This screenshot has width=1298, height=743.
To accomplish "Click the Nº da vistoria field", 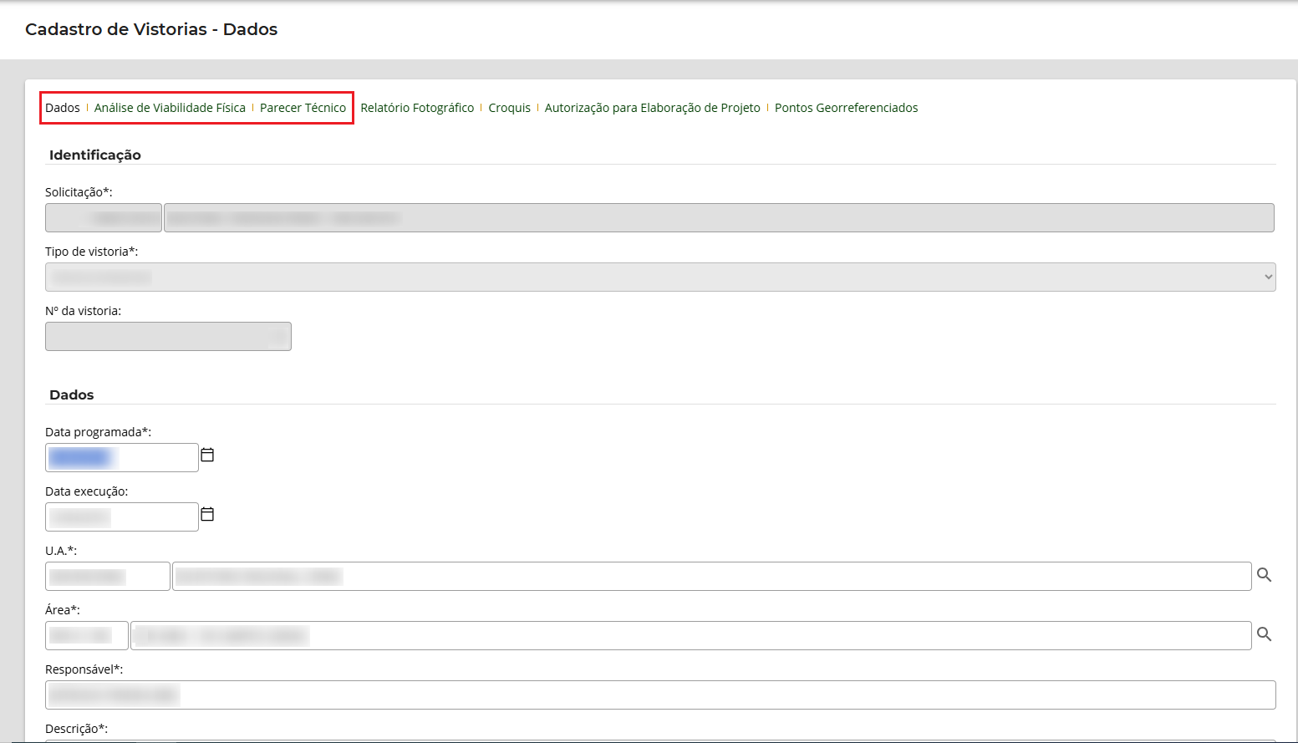I will [x=168, y=337].
